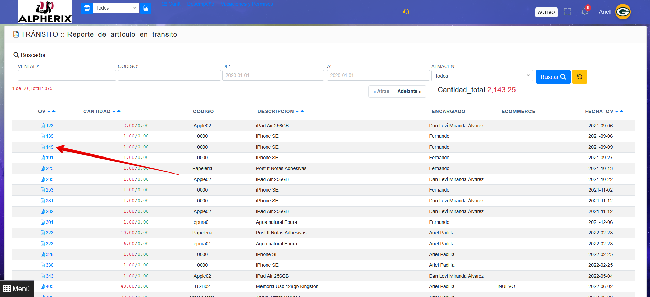Open the calendar icon in top bar

[146, 8]
